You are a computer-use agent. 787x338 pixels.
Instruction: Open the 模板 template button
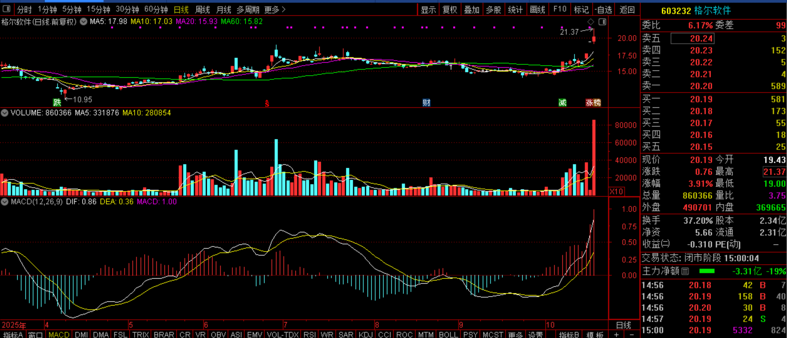595,335
